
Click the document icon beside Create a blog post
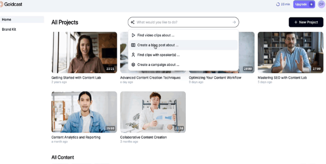click(x=133, y=45)
